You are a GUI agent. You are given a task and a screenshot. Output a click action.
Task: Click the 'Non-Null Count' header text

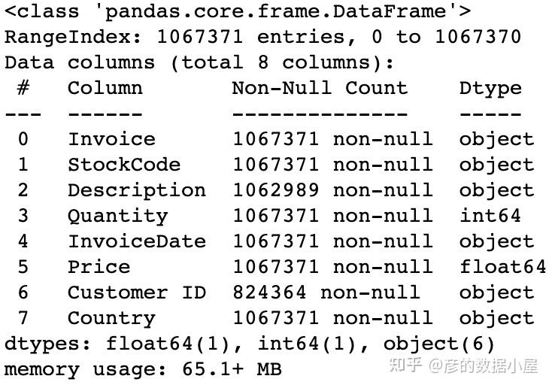tap(319, 88)
